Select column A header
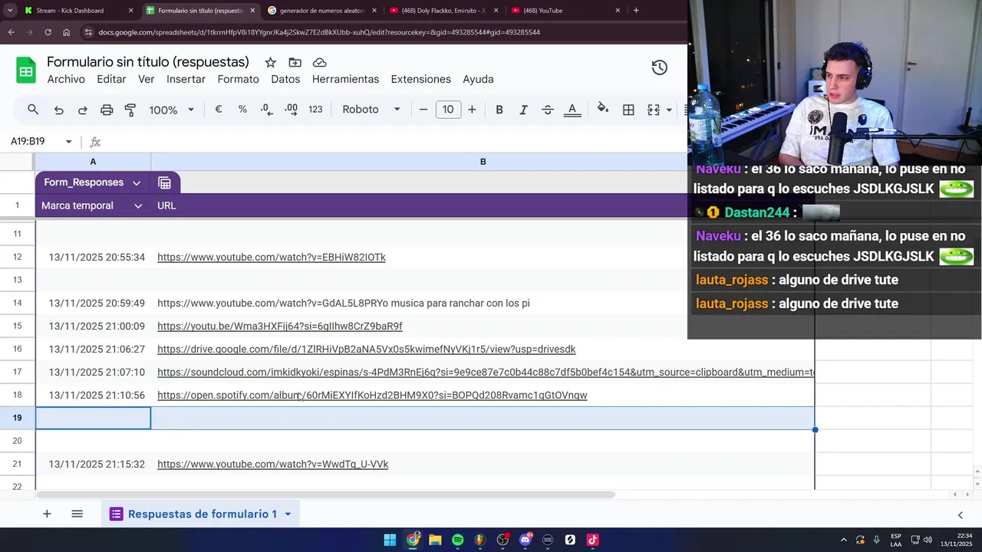This screenshot has width=982, height=552. [93, 162]
